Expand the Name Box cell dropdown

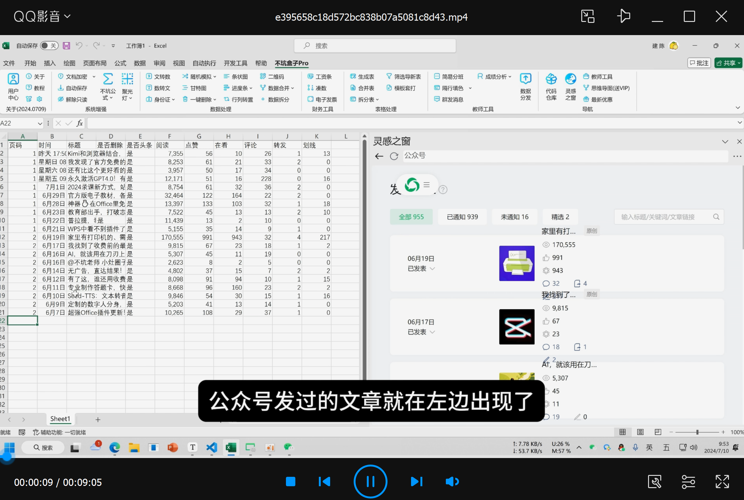tap(40, 123)
